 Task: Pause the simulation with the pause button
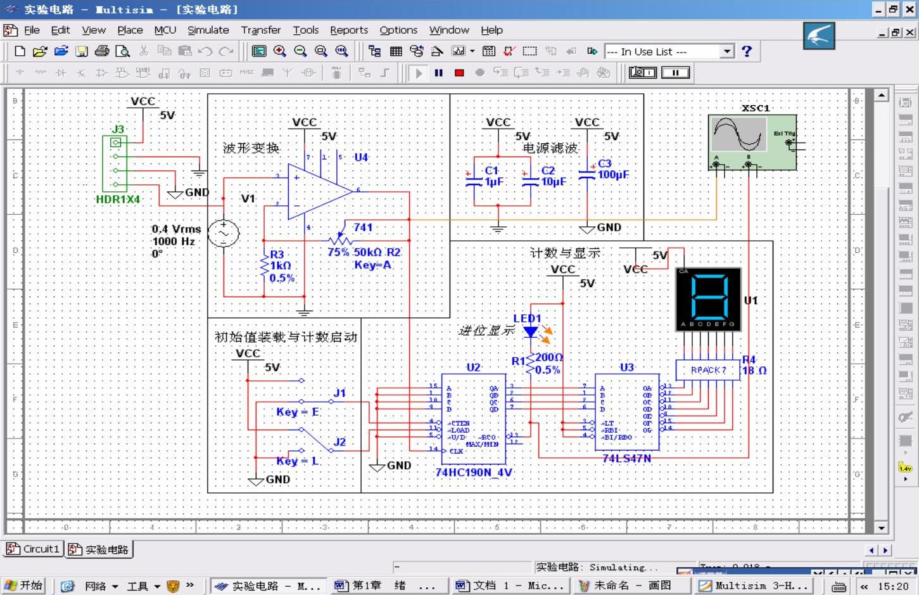click(x=438, y=73)
